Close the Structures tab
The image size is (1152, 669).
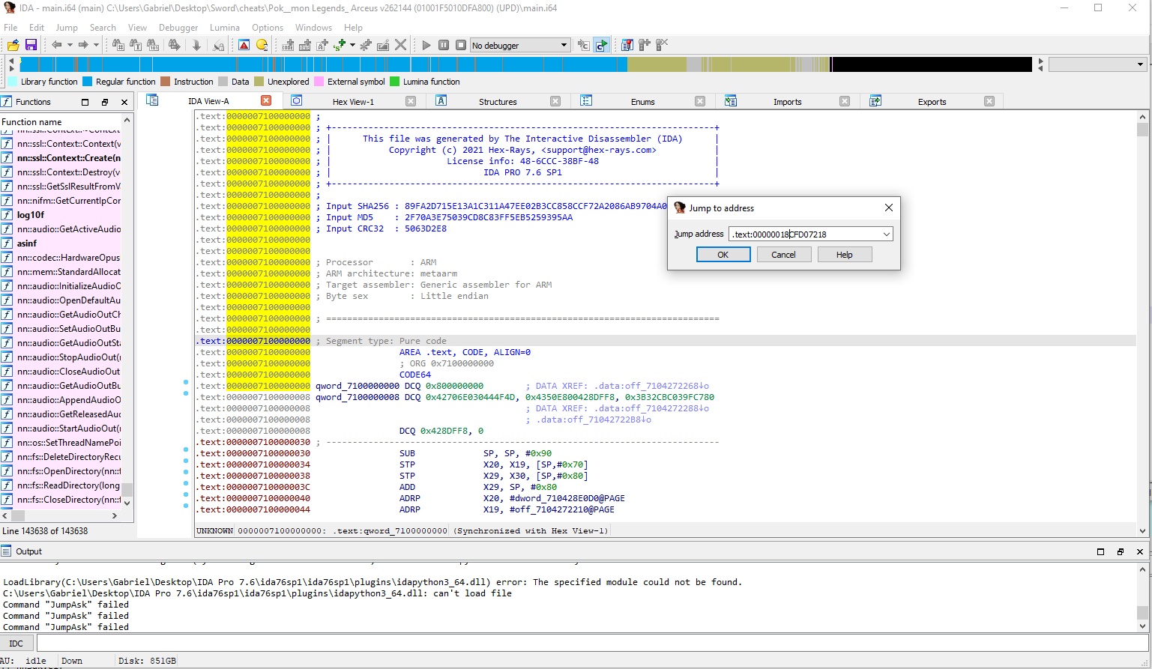point(555,101)
